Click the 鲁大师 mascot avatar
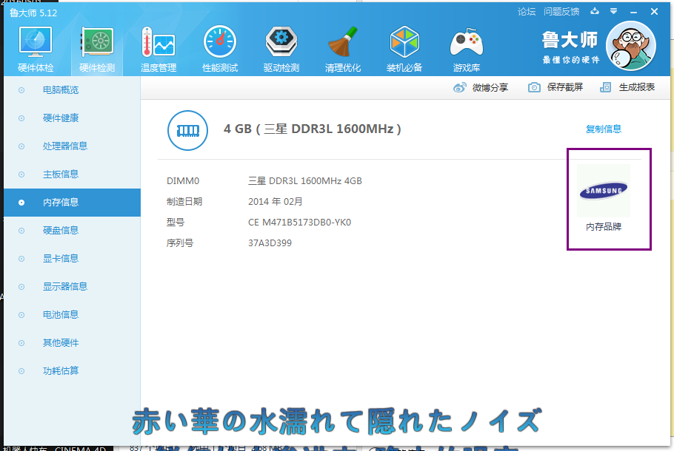674x451 pixels. pos(630,44)
